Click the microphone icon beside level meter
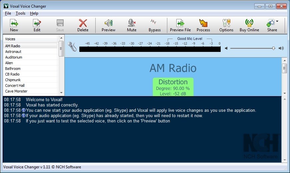The width and height of the screenshot is (290, 173). 72,46
